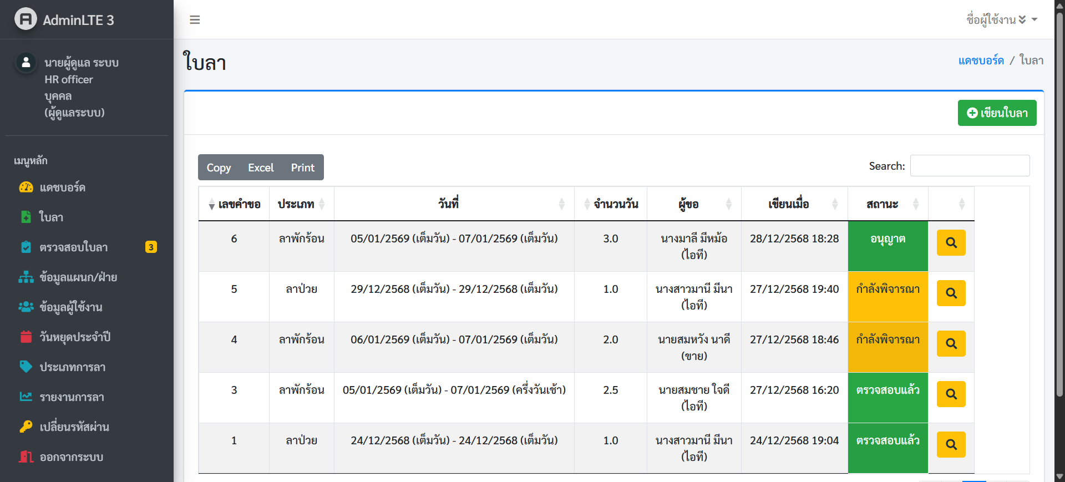This screenshot has height=482, width=1065.
Task: Click the user avatar icon in sidebar
Action: point(26,63)
